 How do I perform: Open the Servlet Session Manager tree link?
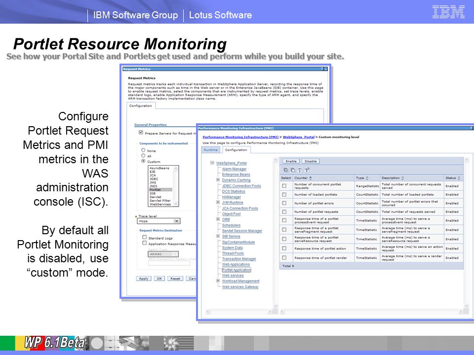tap(242, 231)
